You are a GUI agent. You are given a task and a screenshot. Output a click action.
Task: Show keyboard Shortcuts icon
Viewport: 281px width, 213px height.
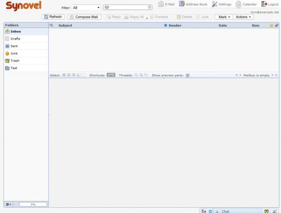click(x=111, y=75)
